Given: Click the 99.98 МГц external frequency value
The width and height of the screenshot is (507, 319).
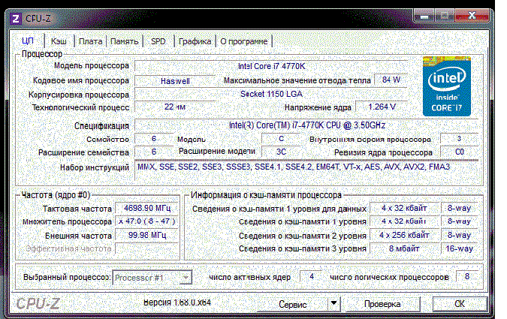Looking at the screenshot, I should (146, 235).
